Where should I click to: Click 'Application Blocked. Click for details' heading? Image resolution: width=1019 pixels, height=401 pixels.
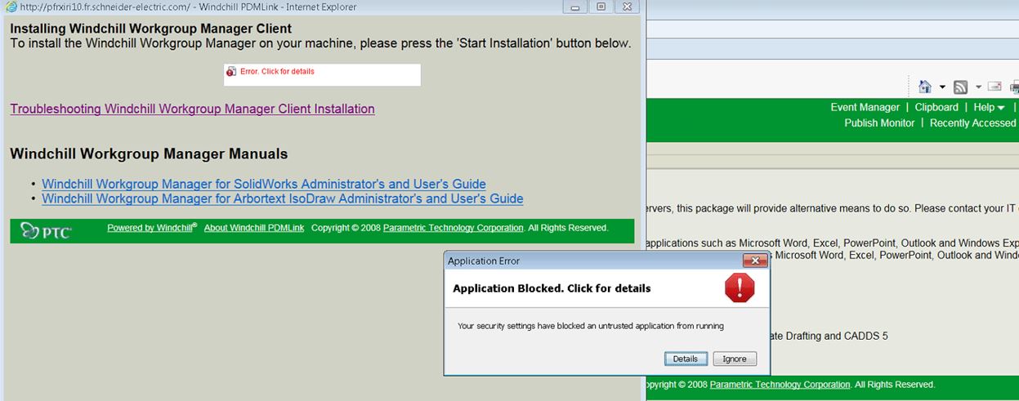552,288
